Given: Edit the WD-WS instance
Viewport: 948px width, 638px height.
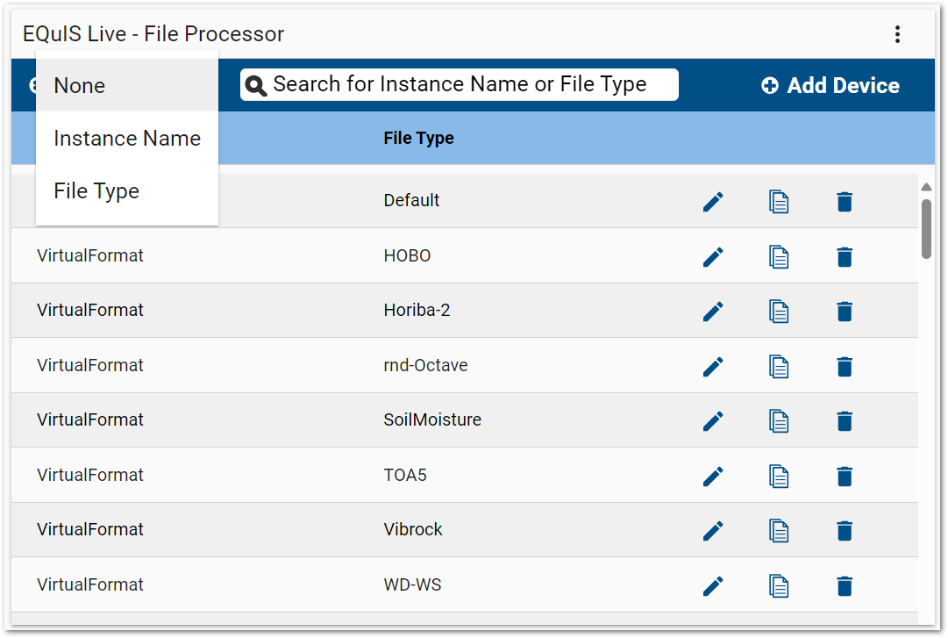Looking at the screenshot, I should [713, 585].
